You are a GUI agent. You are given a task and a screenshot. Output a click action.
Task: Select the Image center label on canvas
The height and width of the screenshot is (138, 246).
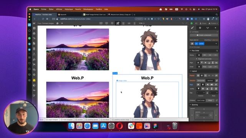[121, 80]
